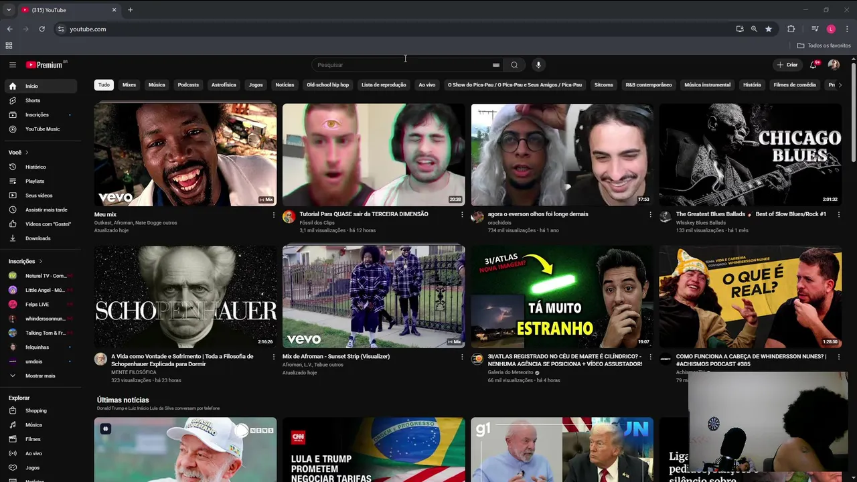
Task: Open CNN Lula e Trump news thumbnail
Action: tap(374, 449)
